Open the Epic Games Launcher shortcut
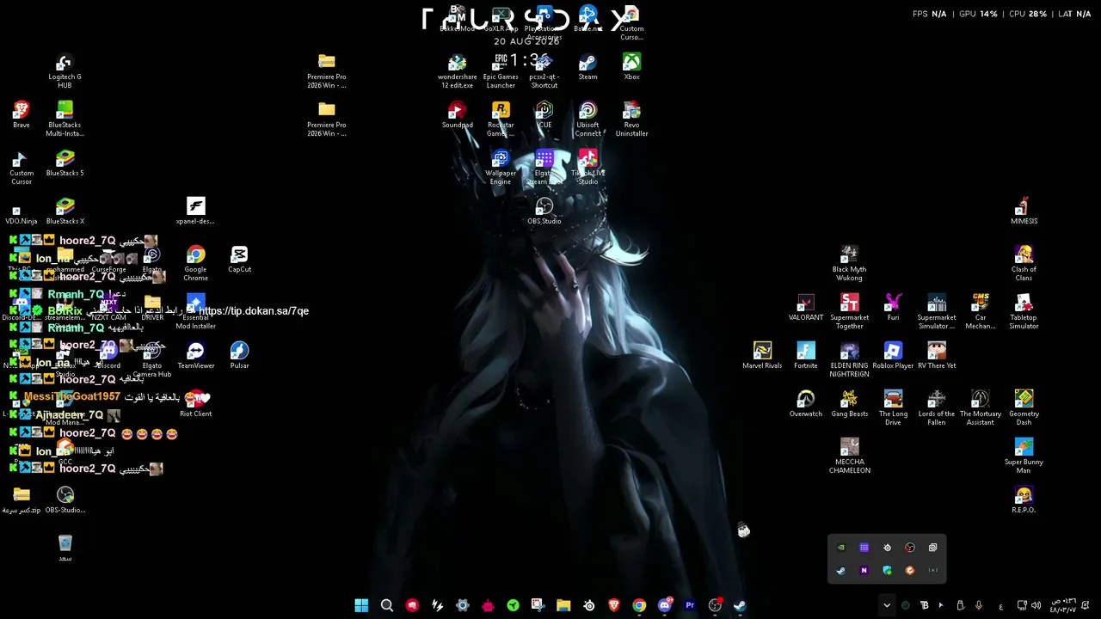The image size is (1101, 619). (501, 70)
